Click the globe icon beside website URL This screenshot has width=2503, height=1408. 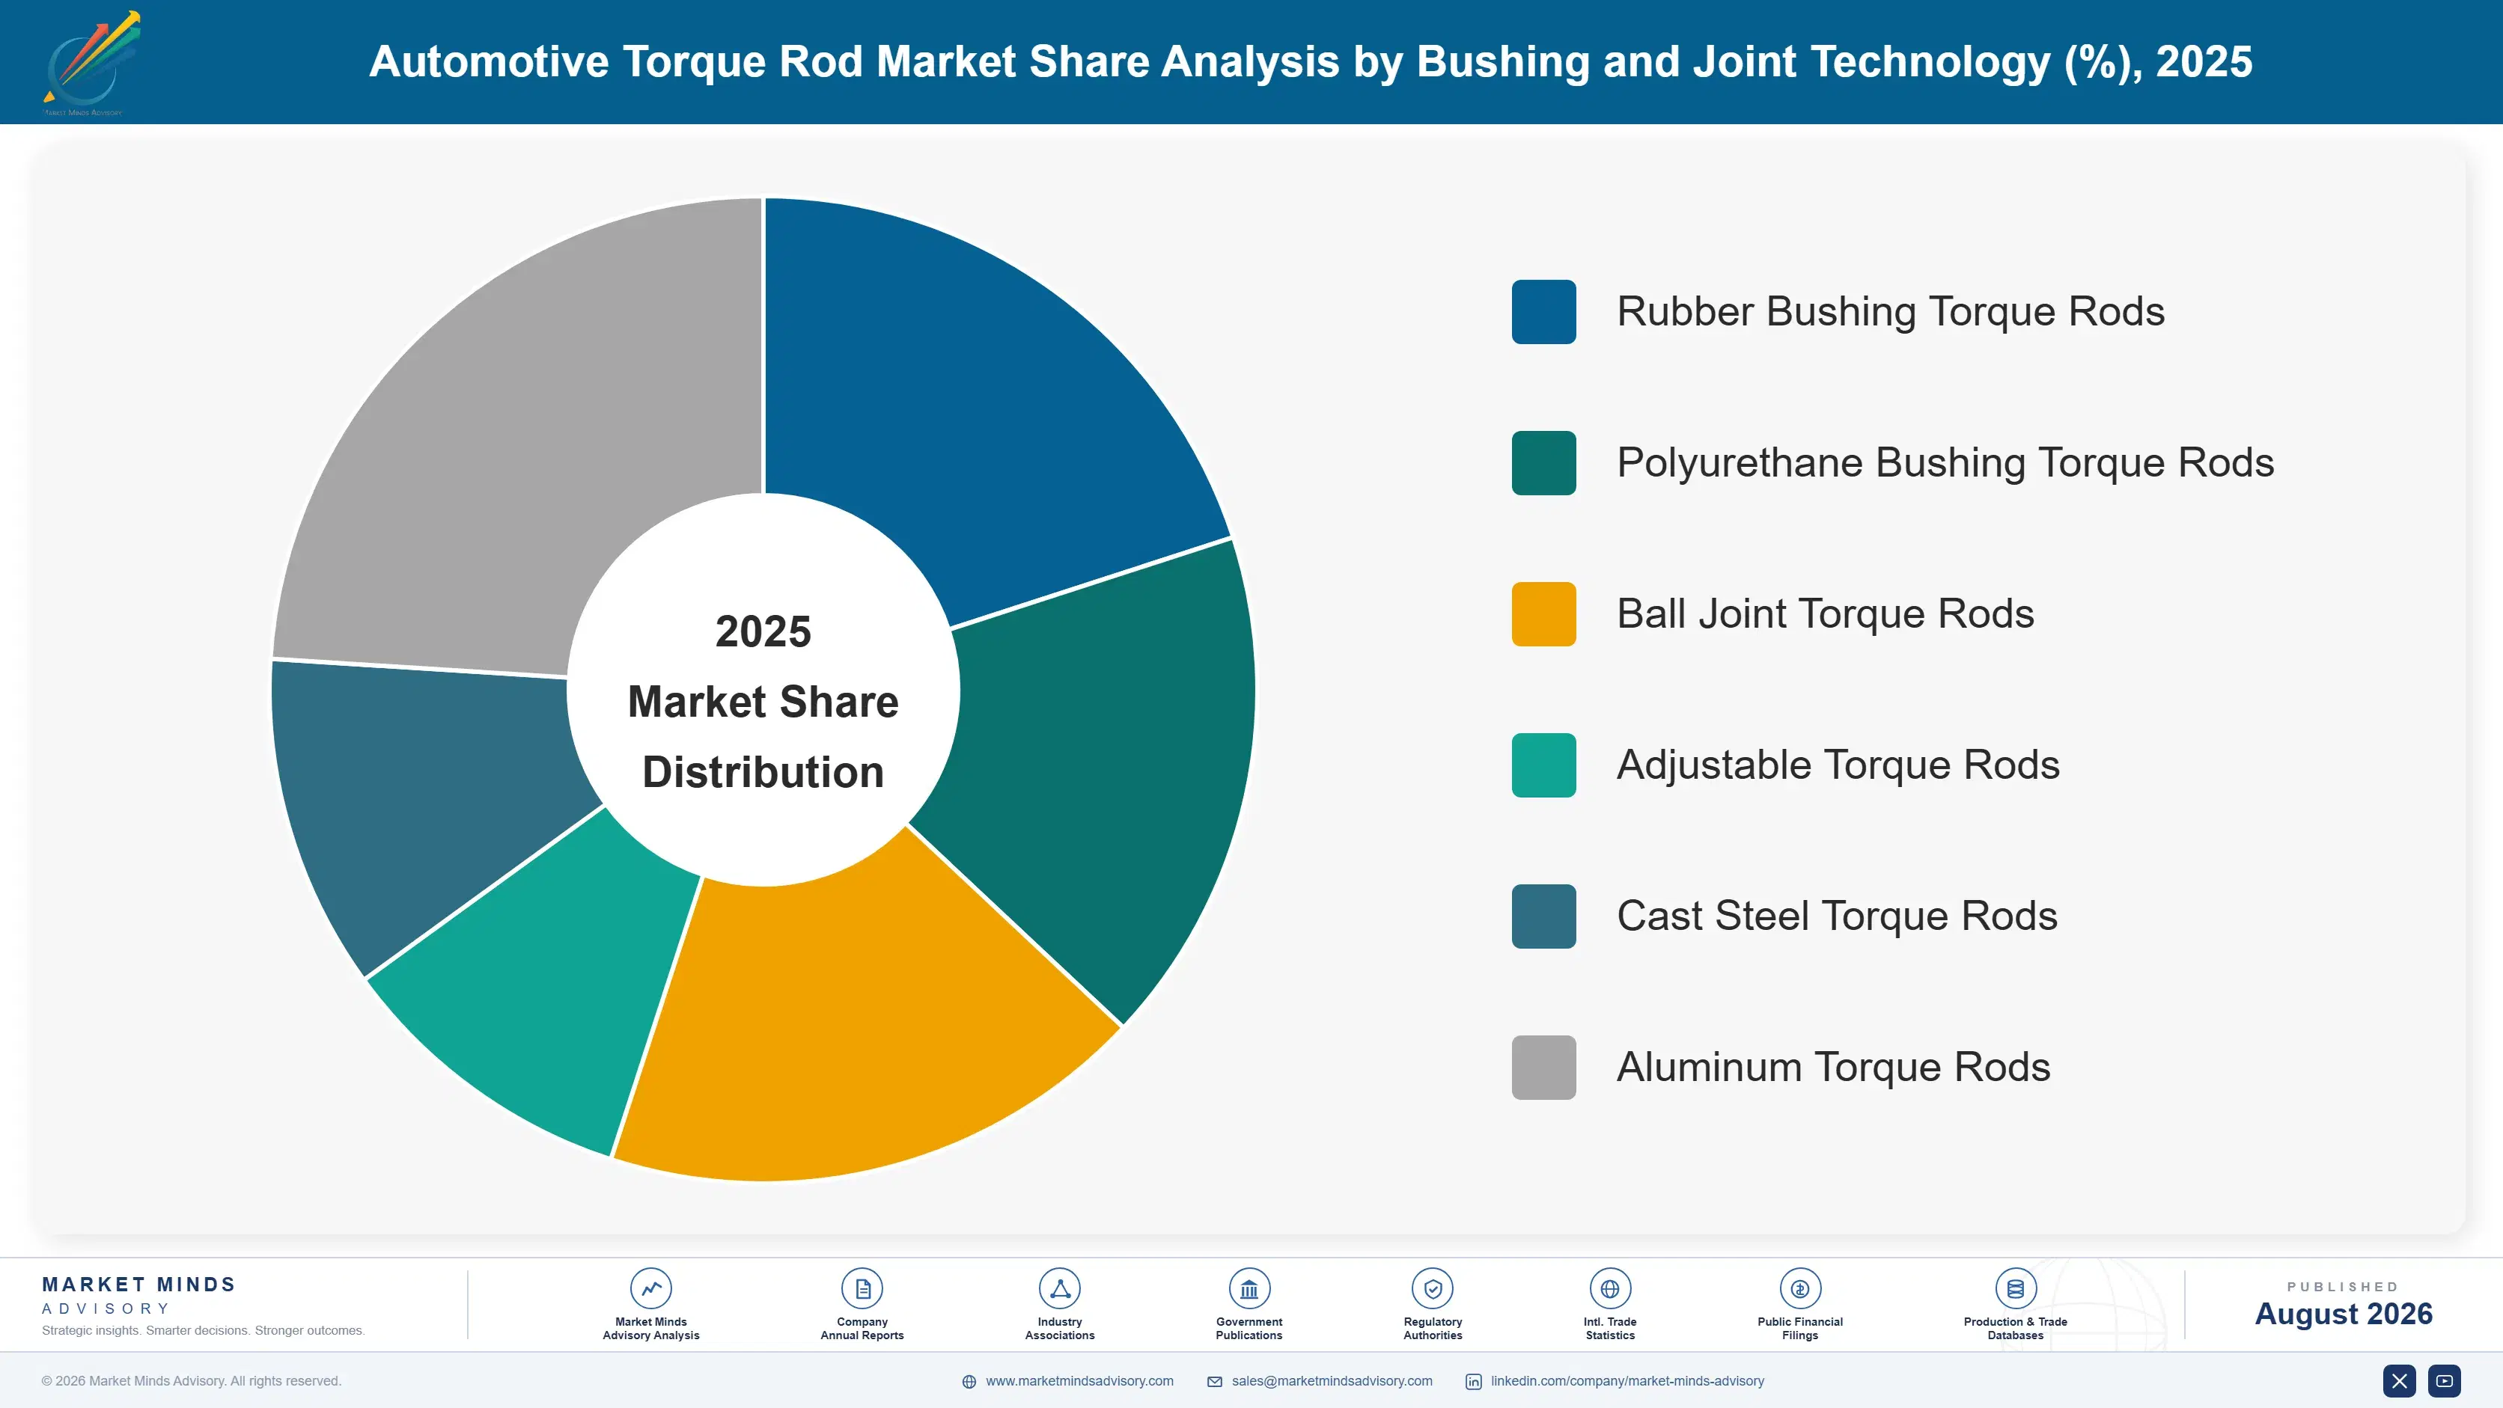point(969,1381)
